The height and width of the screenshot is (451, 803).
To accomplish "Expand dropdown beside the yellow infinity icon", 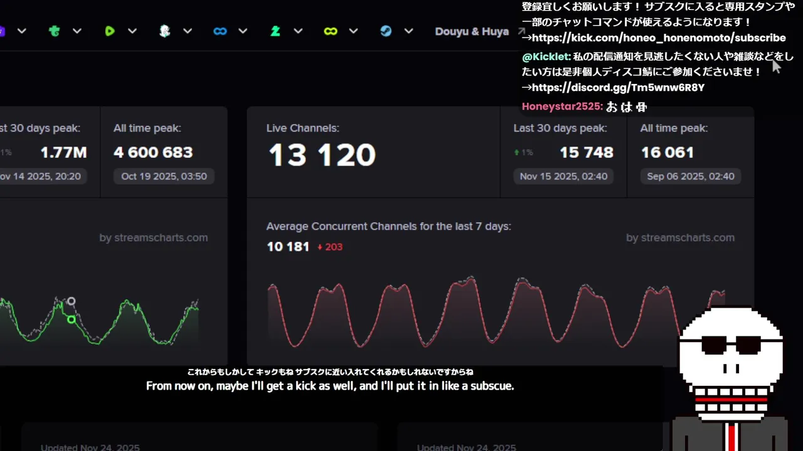I will click(x=353, y=31).
